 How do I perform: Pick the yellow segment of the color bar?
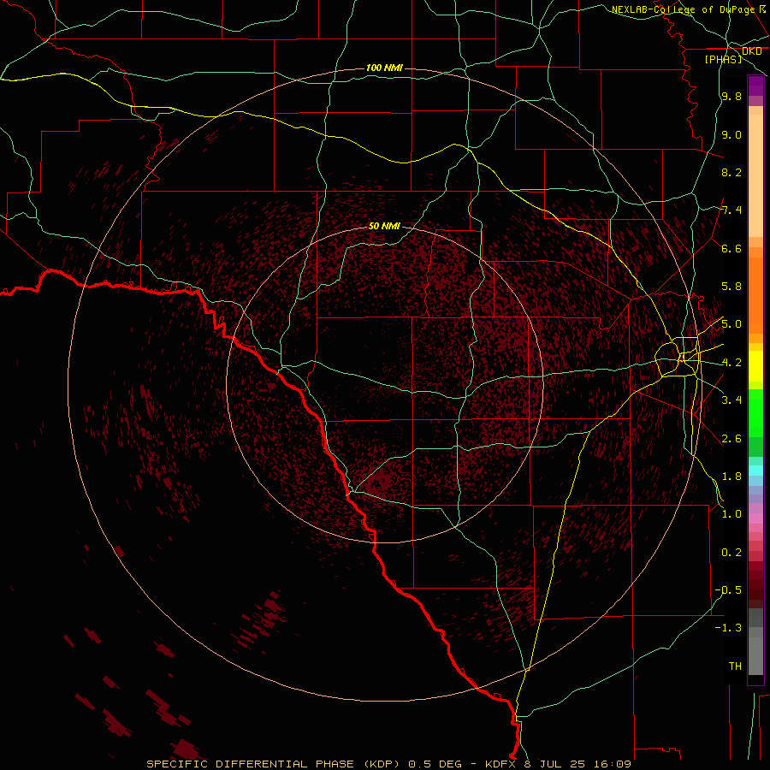(755, 366)
